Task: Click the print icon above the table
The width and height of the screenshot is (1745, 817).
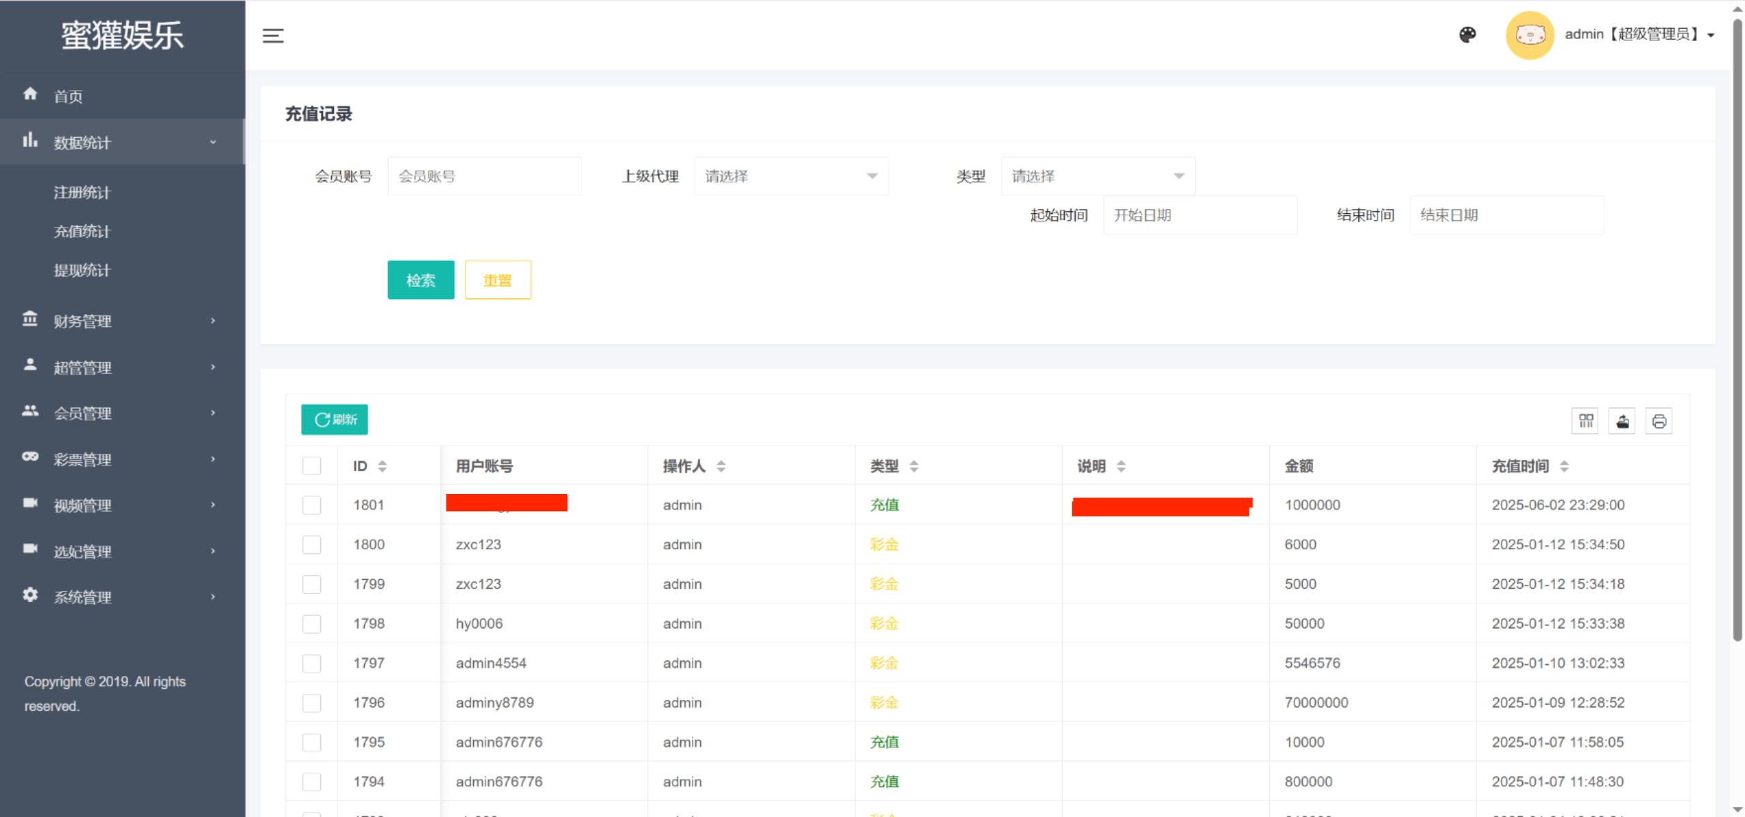Action: [1659, 421]
